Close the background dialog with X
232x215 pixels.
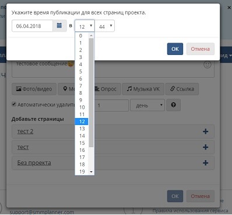pyautogui.click(x=229, y=8)
